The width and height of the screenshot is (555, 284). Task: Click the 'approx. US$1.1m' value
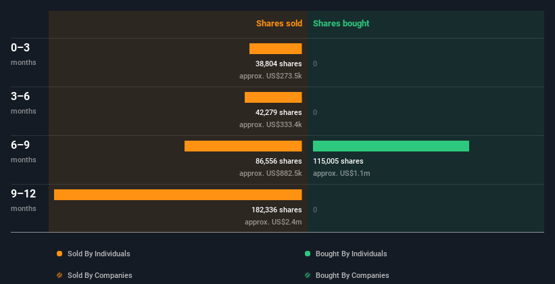pos(341,173)
